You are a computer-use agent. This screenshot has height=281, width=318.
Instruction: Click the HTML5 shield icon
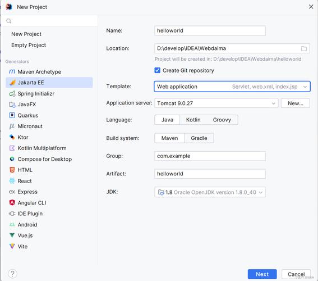(x=12, y=170)
